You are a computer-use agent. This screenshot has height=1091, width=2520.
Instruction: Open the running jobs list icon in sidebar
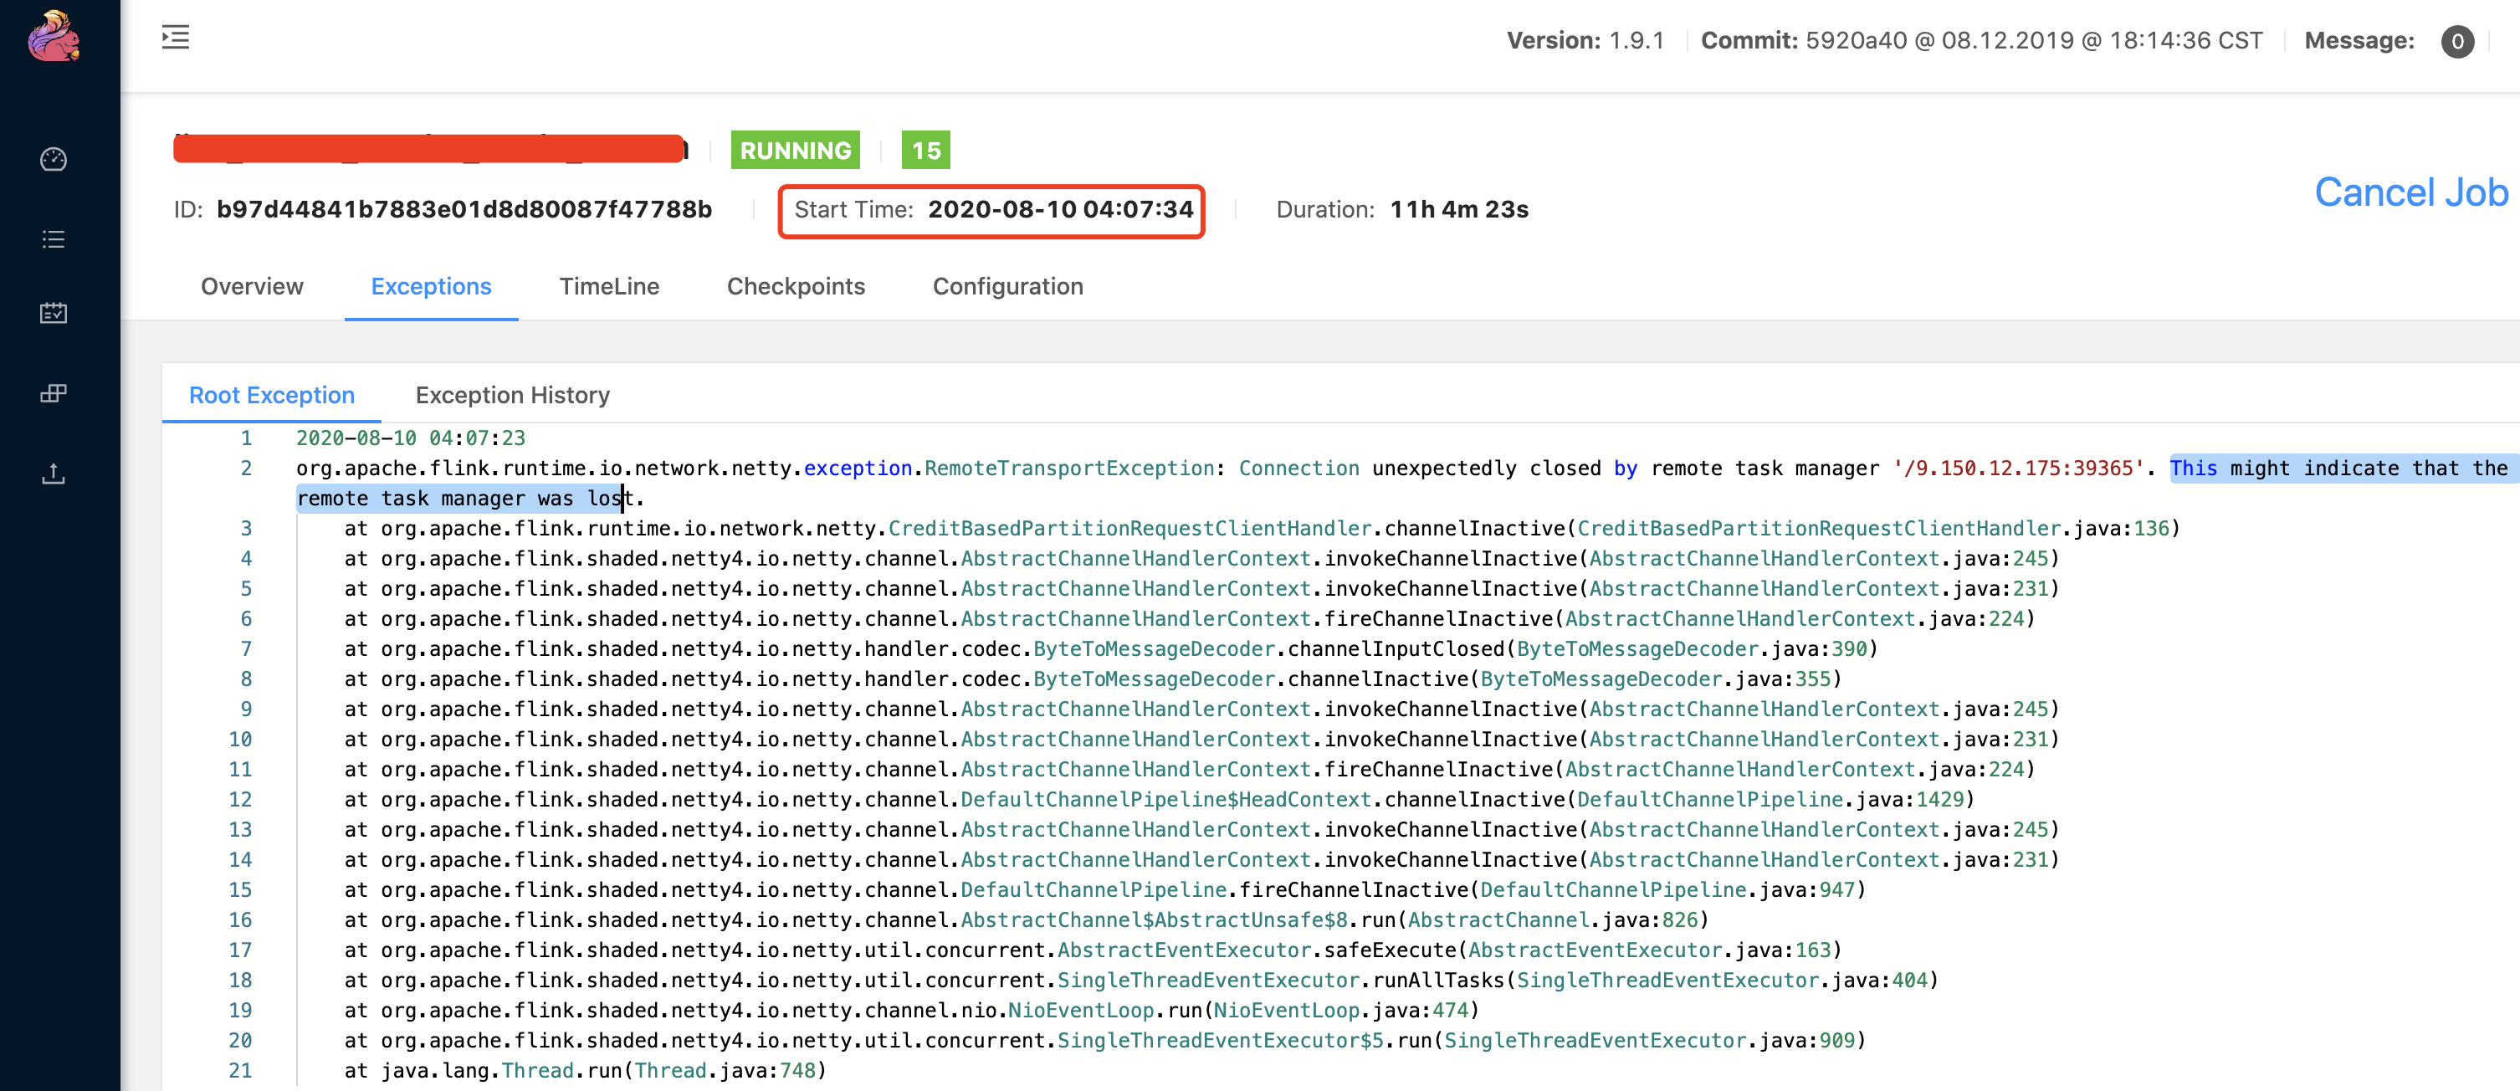click(x=54, y=238)
